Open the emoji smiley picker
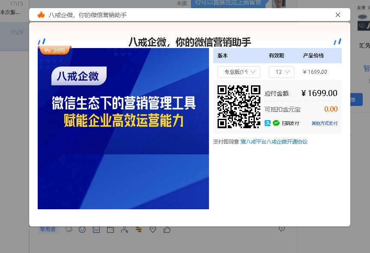 82,229
